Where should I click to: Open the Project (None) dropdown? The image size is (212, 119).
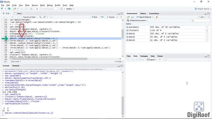(203, 9)
